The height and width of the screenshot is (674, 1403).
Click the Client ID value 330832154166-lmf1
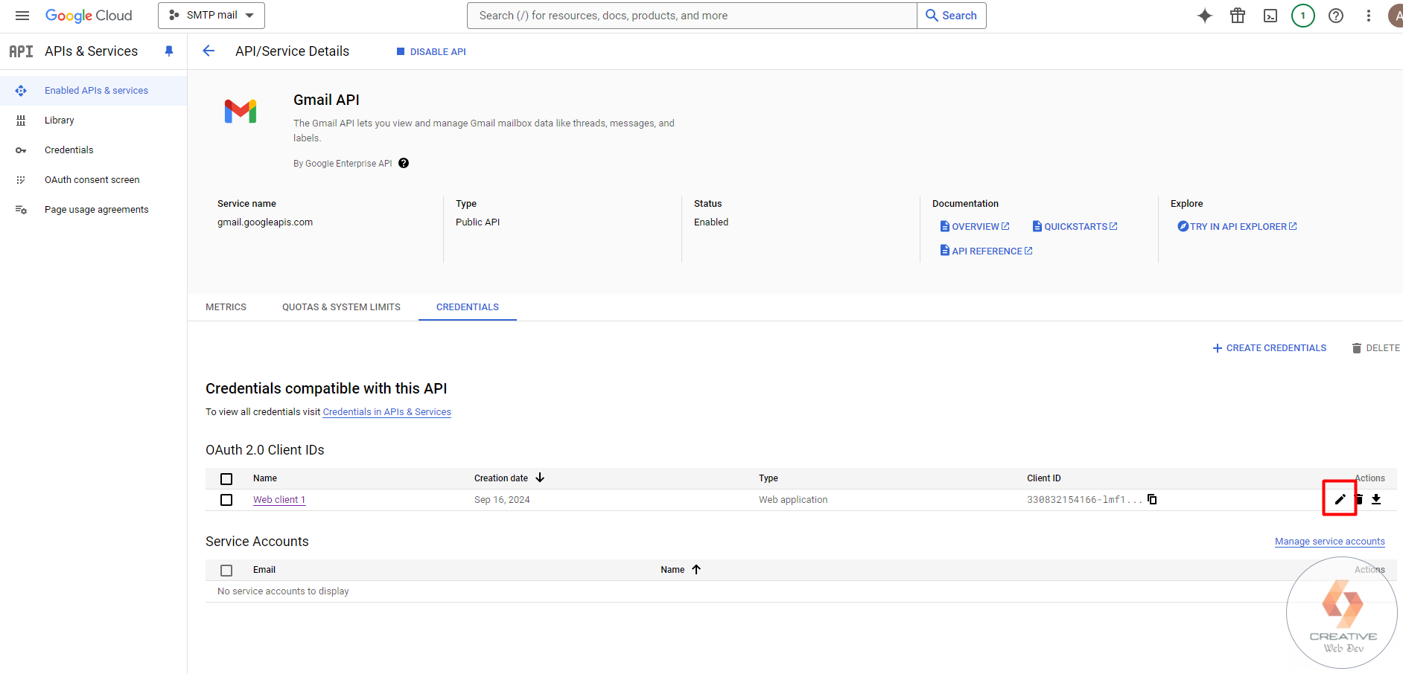tap(1084, 500)
